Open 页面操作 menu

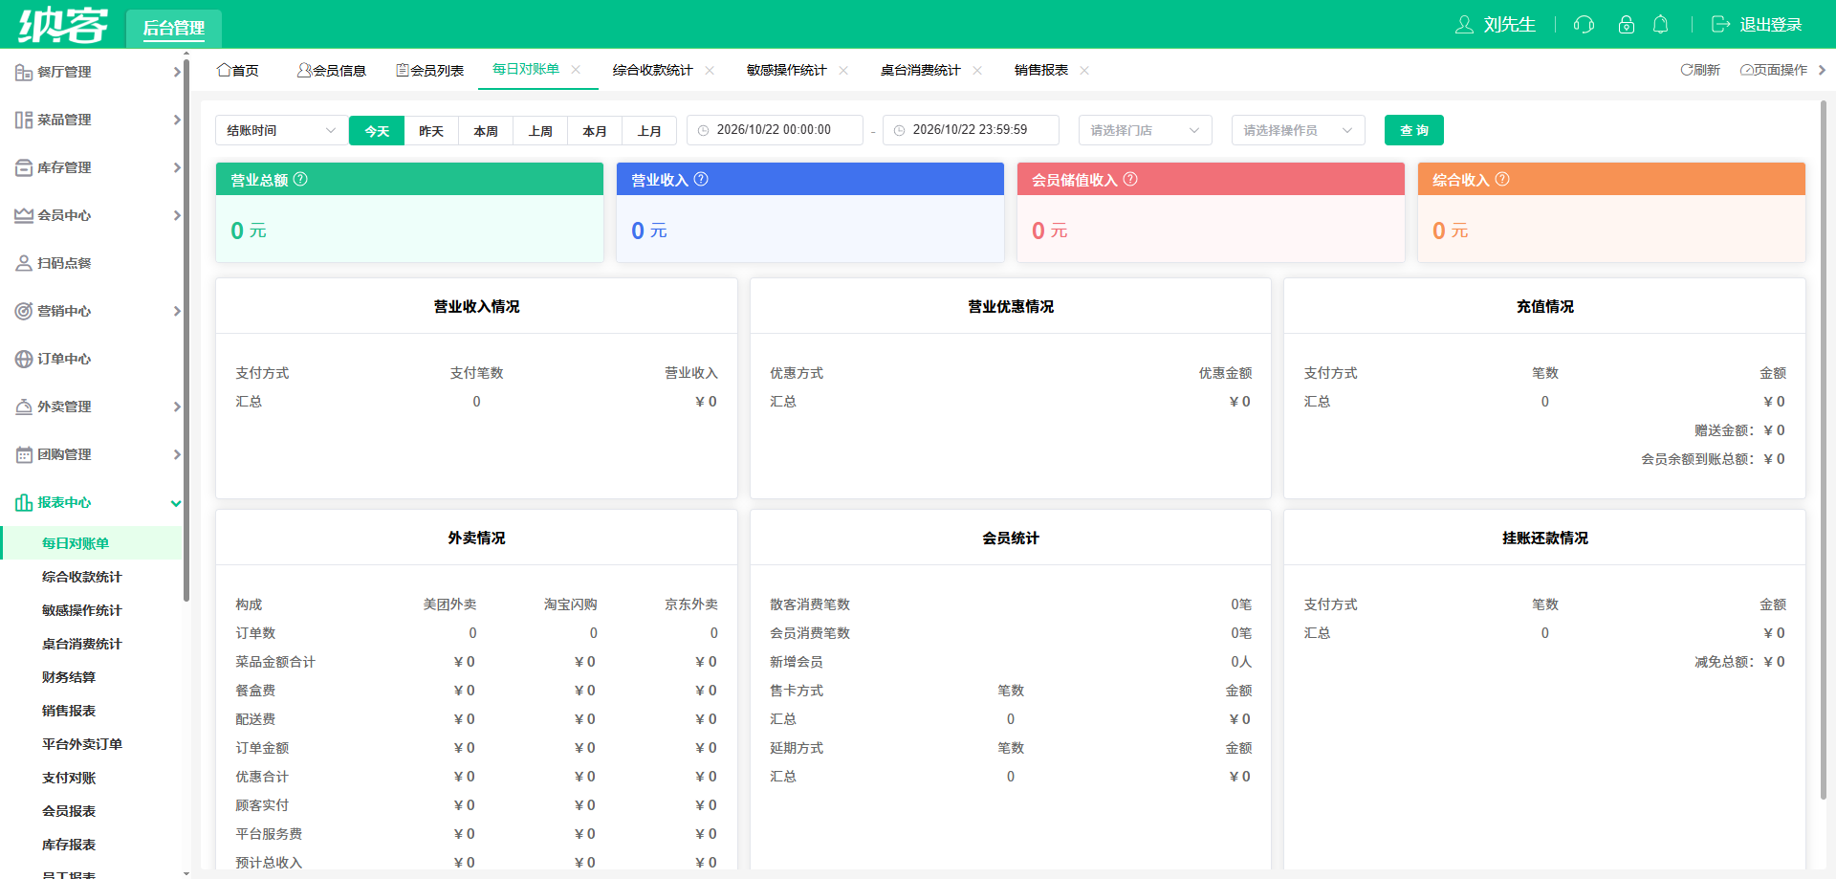coord(1774,70)
